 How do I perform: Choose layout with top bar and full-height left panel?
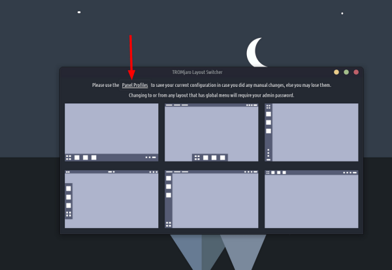212,199
